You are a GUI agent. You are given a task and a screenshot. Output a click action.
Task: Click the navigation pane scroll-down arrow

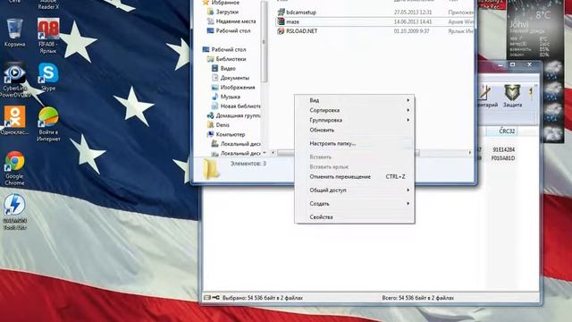265,153
